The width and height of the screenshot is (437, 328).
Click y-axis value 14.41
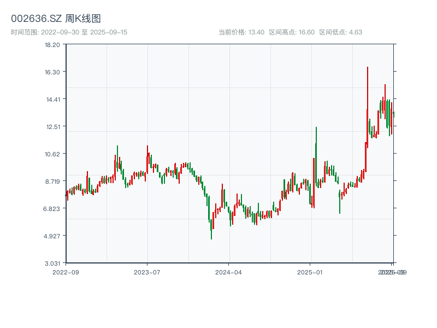pos(53,99)
